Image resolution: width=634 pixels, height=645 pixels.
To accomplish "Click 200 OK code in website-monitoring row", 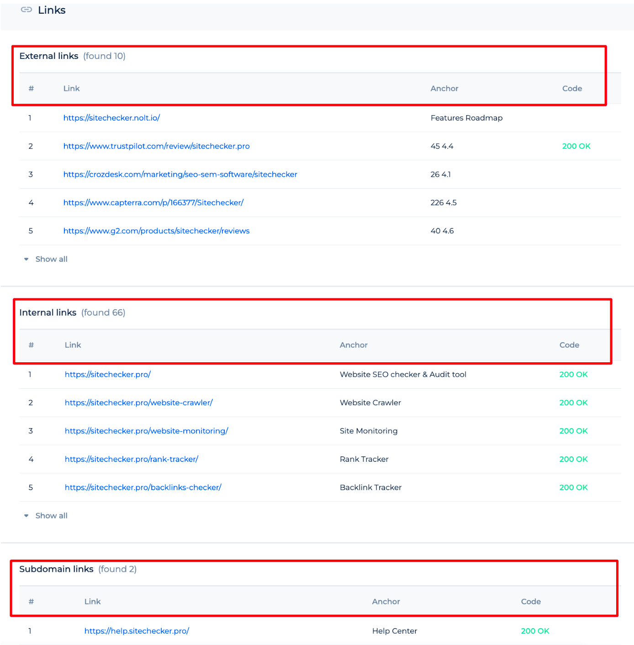I will point(573,431).
